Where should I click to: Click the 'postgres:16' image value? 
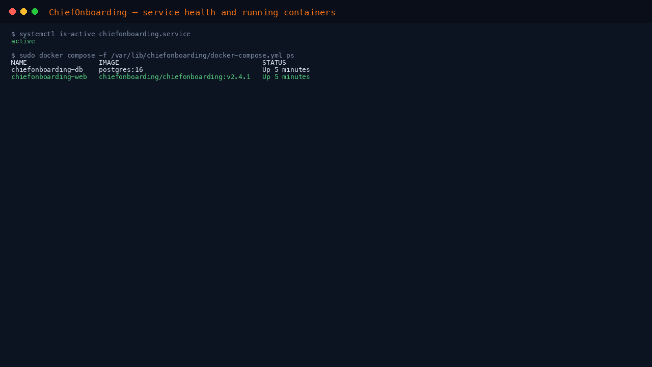click(x=121, y=70)
